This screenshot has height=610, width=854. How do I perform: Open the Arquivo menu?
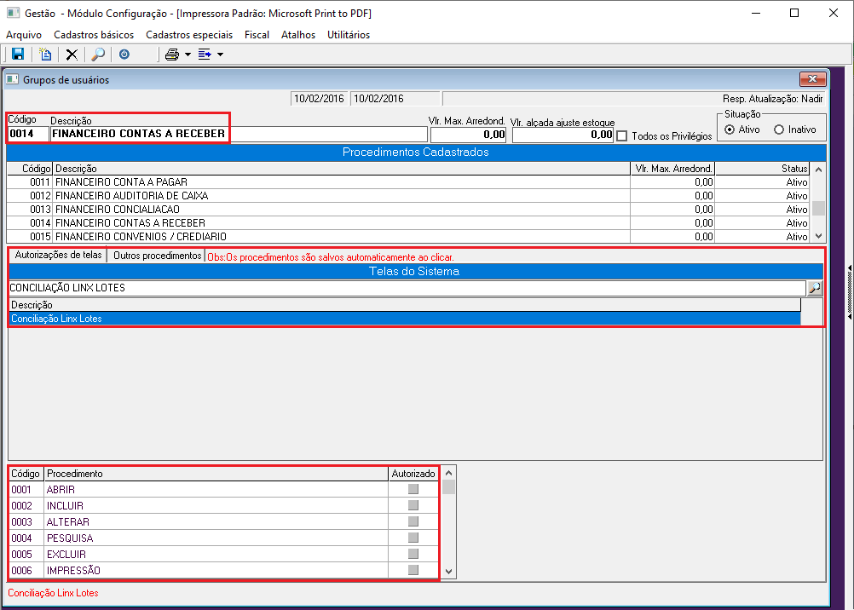click(23, 35)
